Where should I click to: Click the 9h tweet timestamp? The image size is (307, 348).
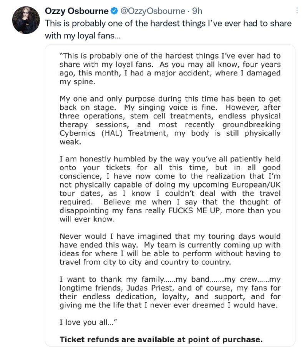tap(197, 11)
